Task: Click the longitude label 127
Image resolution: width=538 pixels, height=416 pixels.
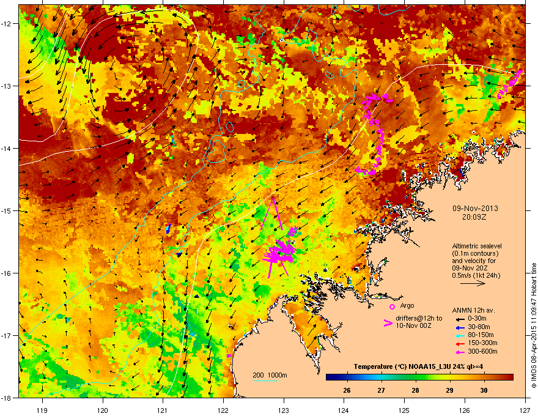Action: pos(525,410)
